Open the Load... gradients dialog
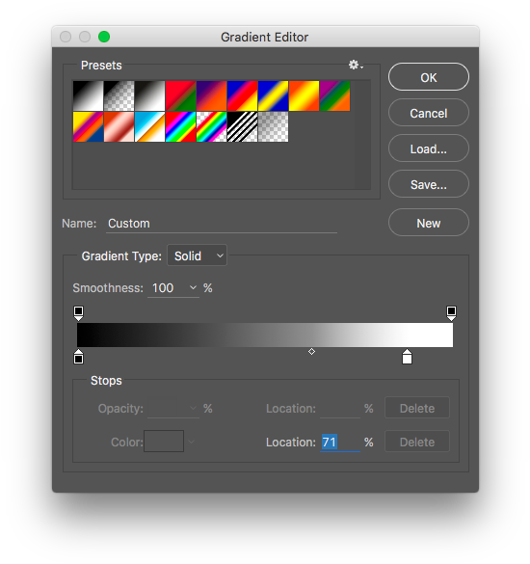 (429, 148)
